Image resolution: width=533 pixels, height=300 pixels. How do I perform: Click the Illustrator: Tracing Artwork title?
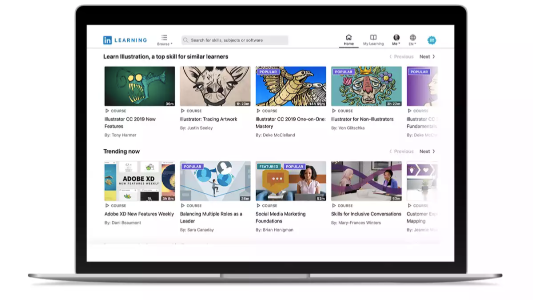coord(208,119)
